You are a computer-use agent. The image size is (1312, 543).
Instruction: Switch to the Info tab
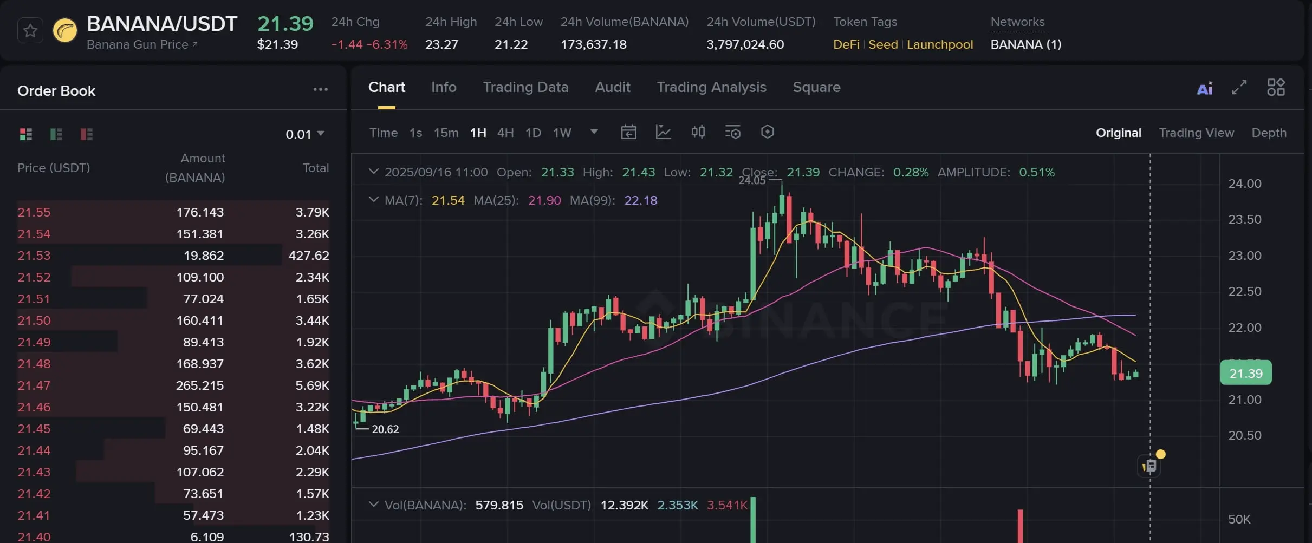[444, 87]
